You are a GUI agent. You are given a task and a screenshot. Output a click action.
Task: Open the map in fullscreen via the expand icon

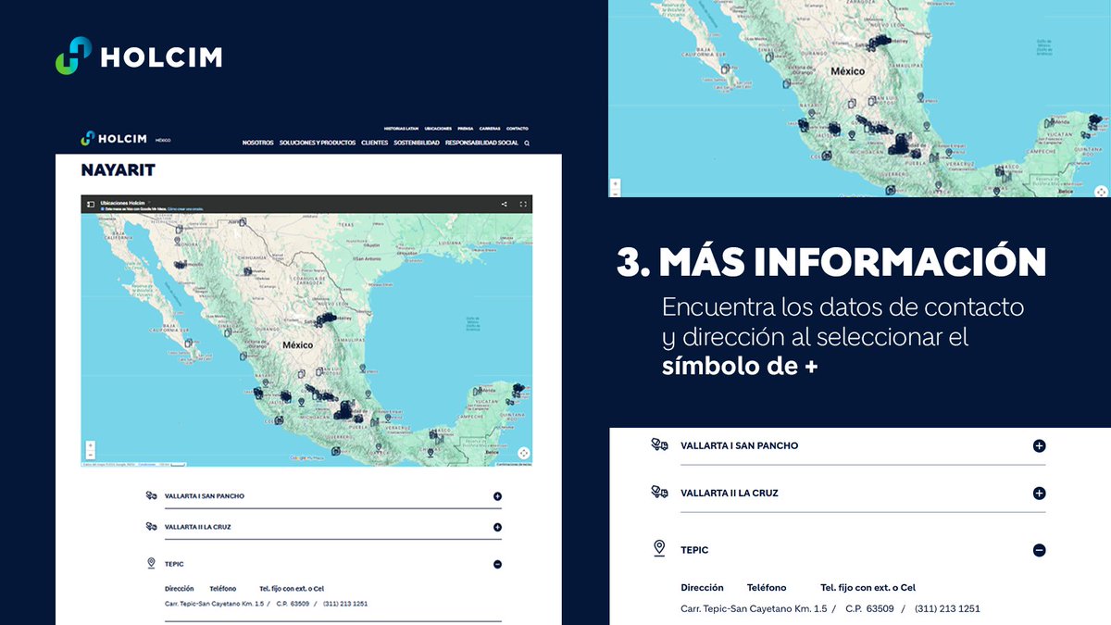(523, 204)
